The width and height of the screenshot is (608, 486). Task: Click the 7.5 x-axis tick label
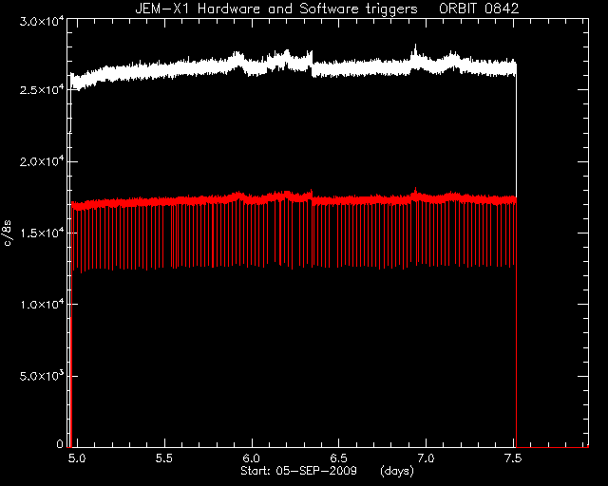(x=513, y=458)
